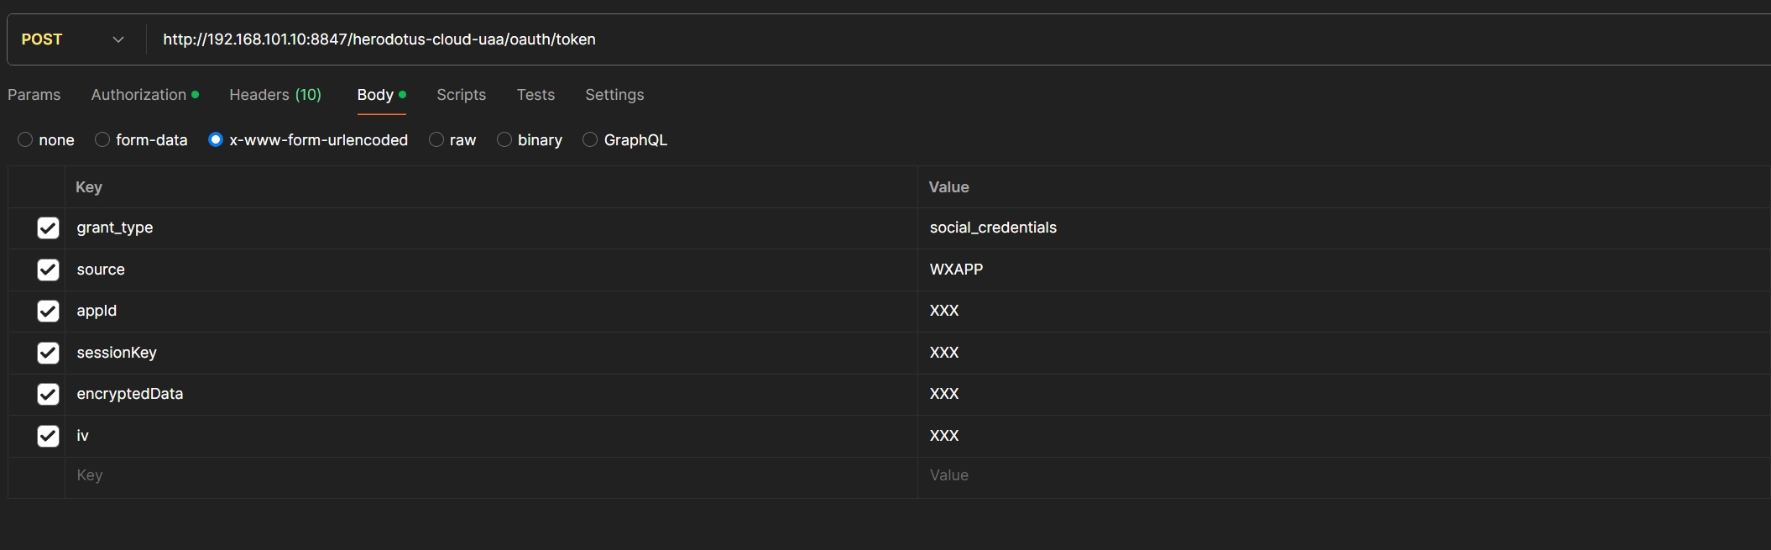Open the request Settings tab

pos(614,95)
